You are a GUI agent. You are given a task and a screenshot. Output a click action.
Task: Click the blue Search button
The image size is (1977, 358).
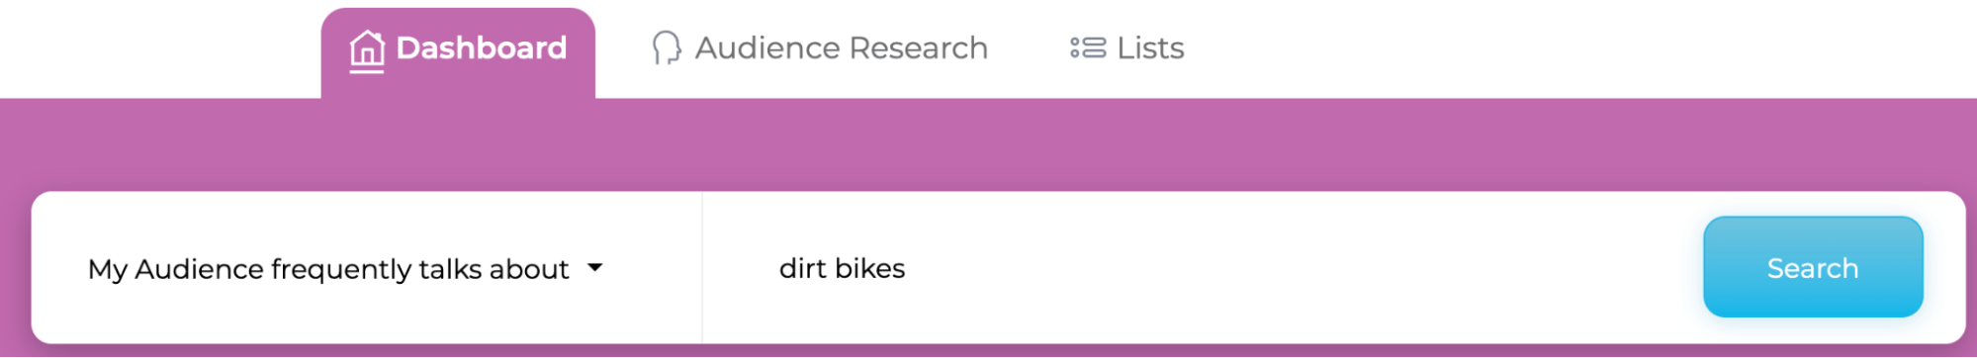coord(1813,267)
